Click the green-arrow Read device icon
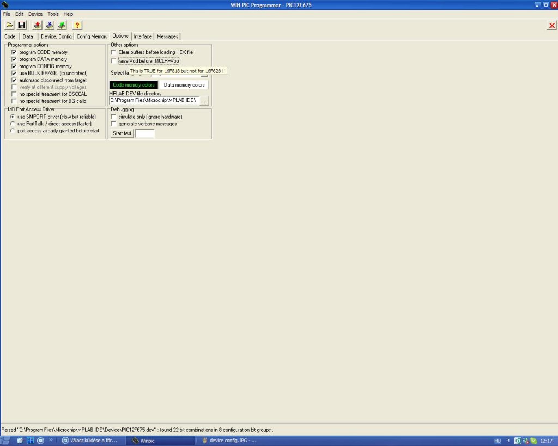 click(x=62, y=25)
